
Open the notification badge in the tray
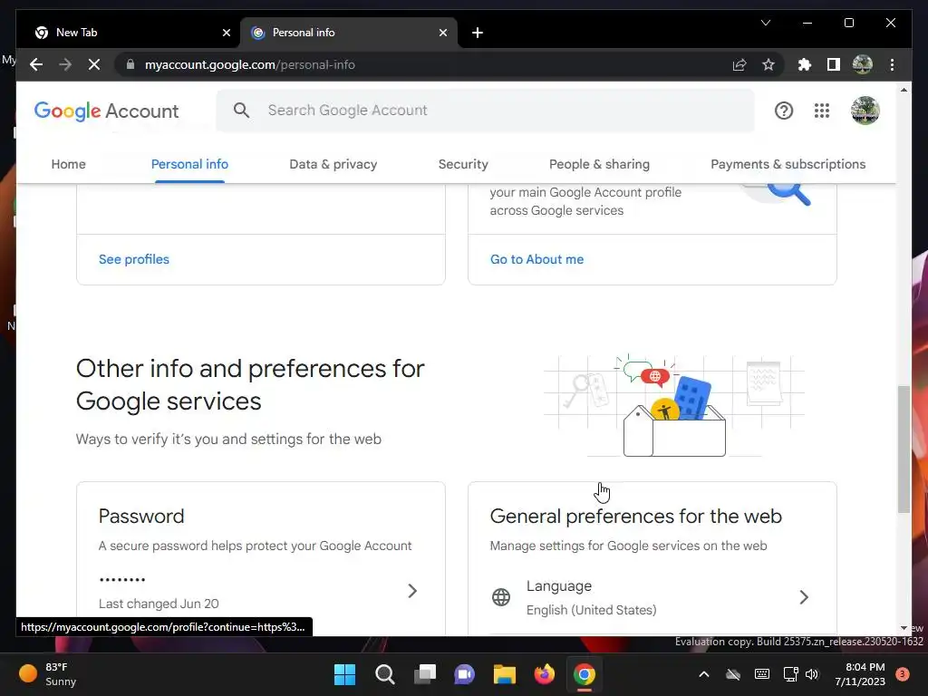coord(903,674)
